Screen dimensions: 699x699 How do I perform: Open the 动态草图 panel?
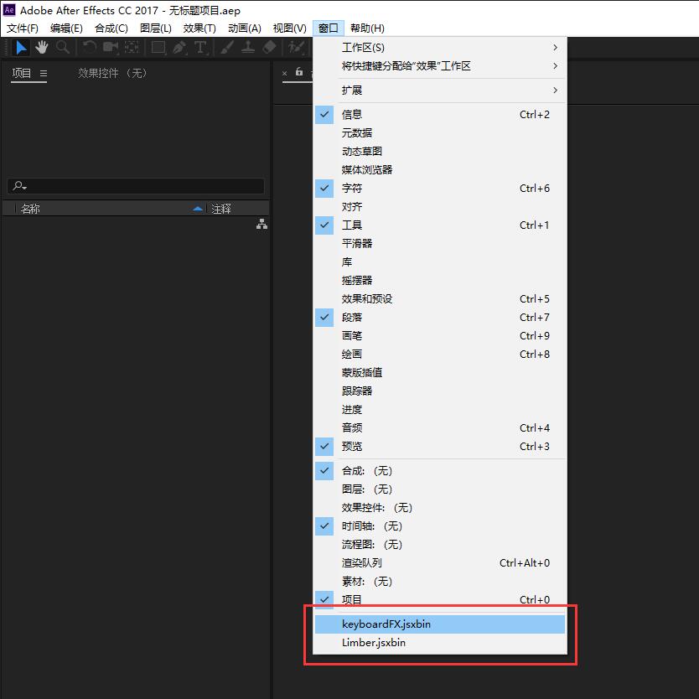click(440, 152)
